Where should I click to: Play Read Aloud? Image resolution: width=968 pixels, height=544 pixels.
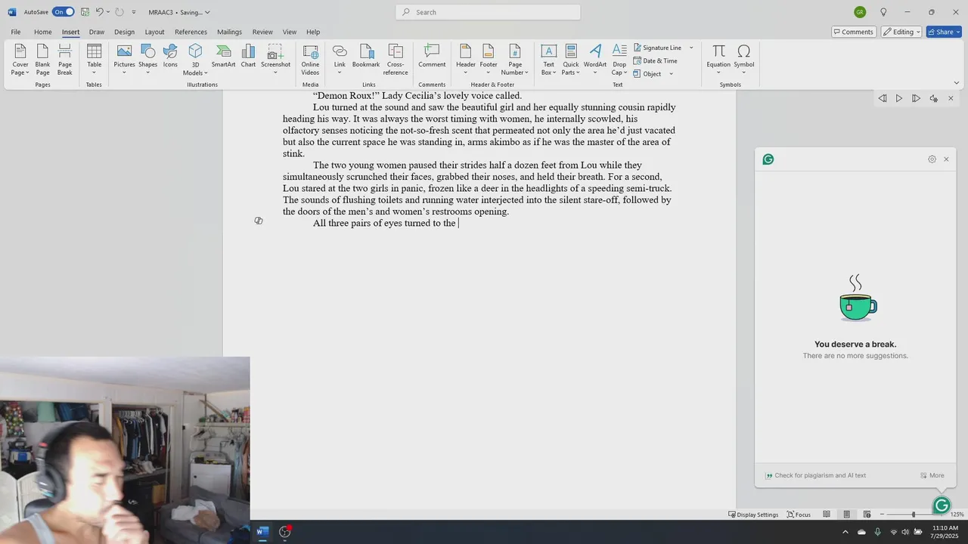point(898,98)
